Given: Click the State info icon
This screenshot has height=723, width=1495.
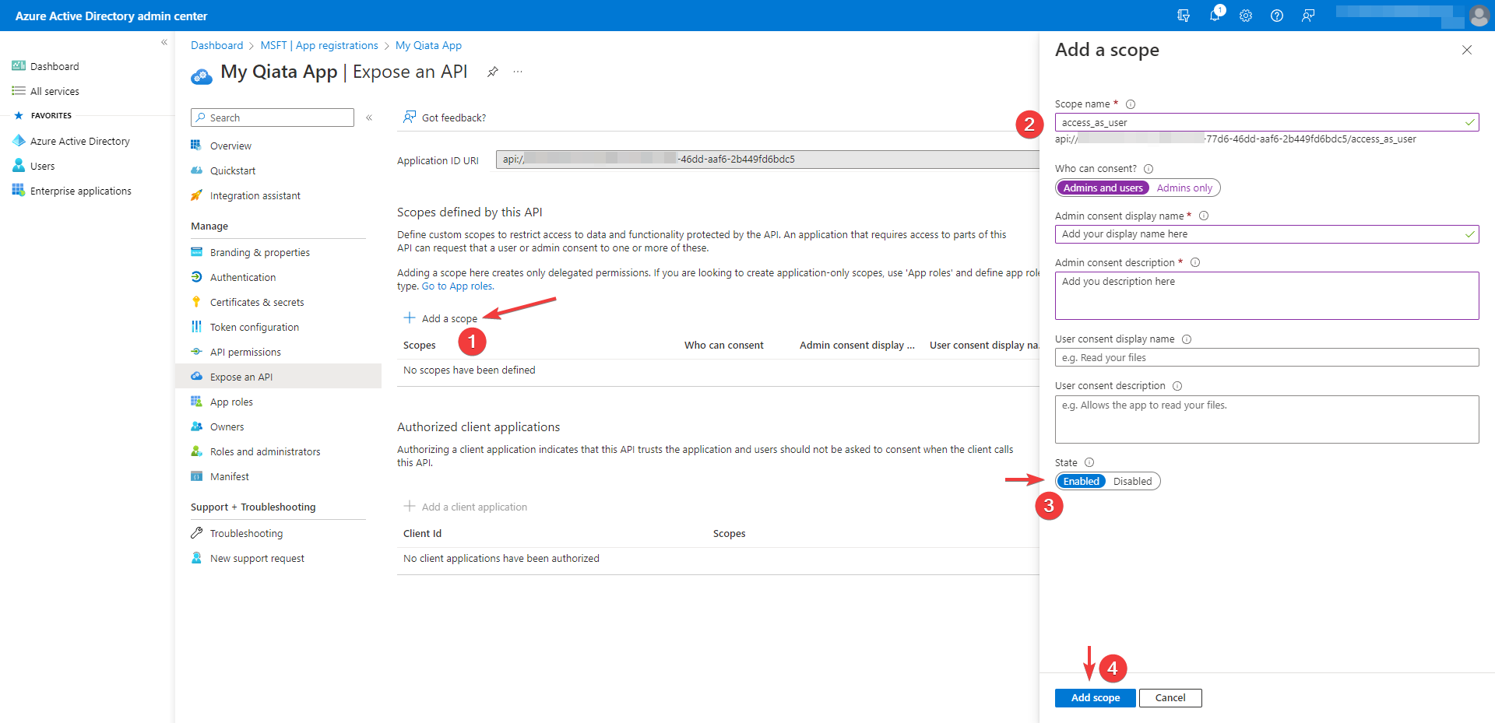Looking at the screenshot, I should coord(1089,462).
